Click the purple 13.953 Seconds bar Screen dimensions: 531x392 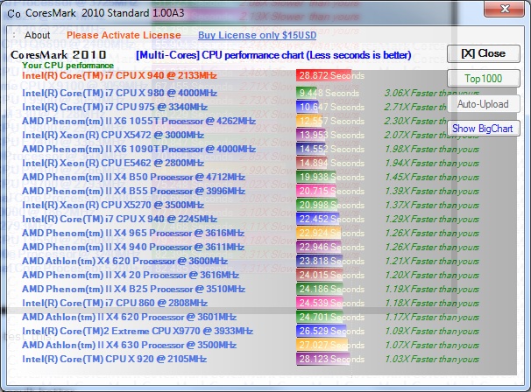[310, 135]
